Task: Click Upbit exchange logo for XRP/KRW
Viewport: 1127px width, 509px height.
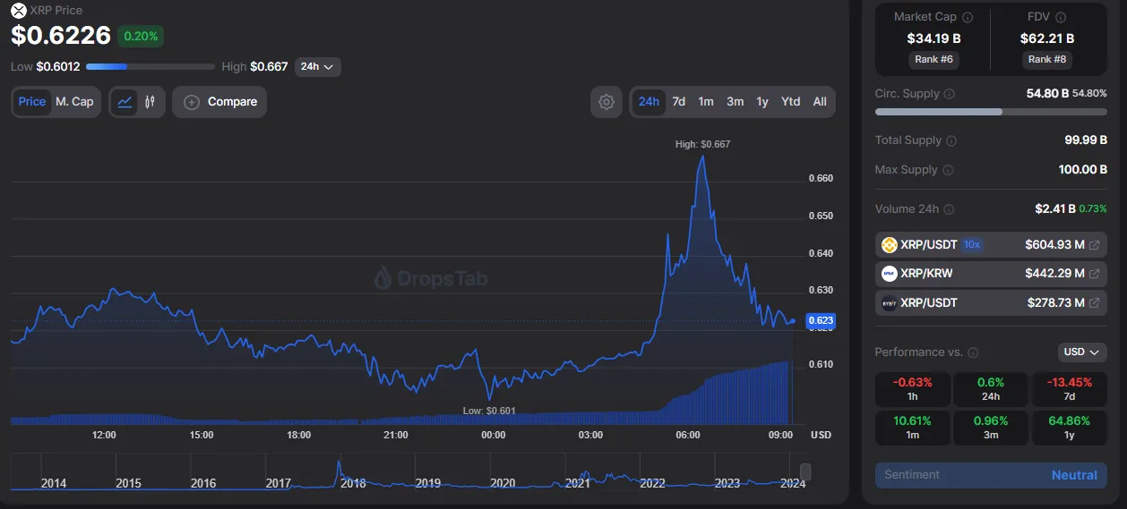Action: 890,274
